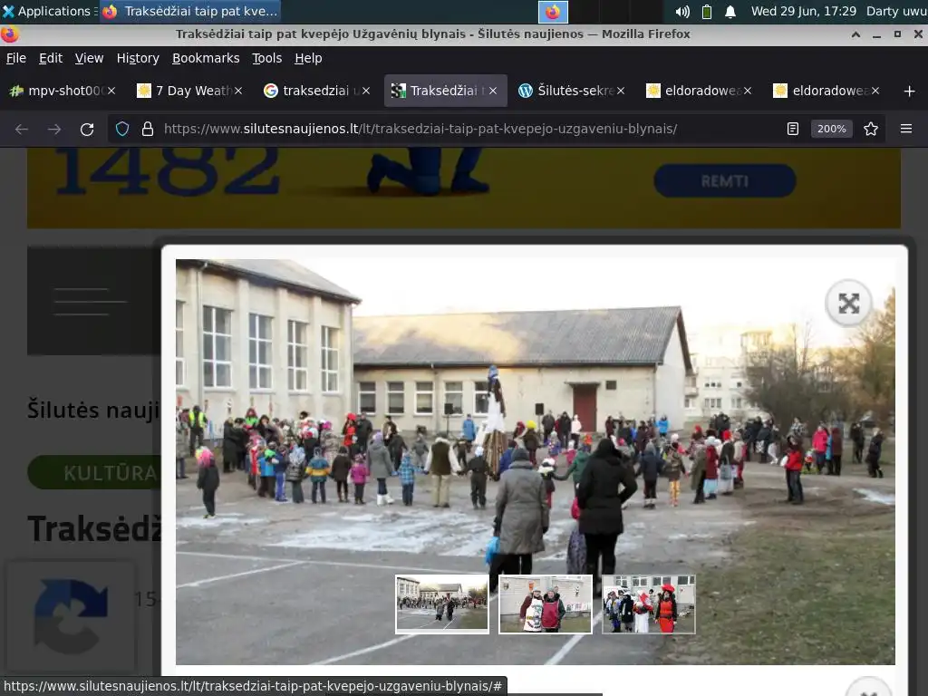Select the second thumbnail with two women
The width and height of the screenshot is (928, 696).
point(545,604)
